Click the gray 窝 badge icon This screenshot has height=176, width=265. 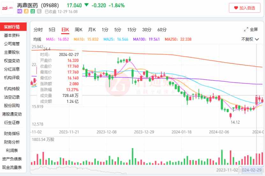39,11
